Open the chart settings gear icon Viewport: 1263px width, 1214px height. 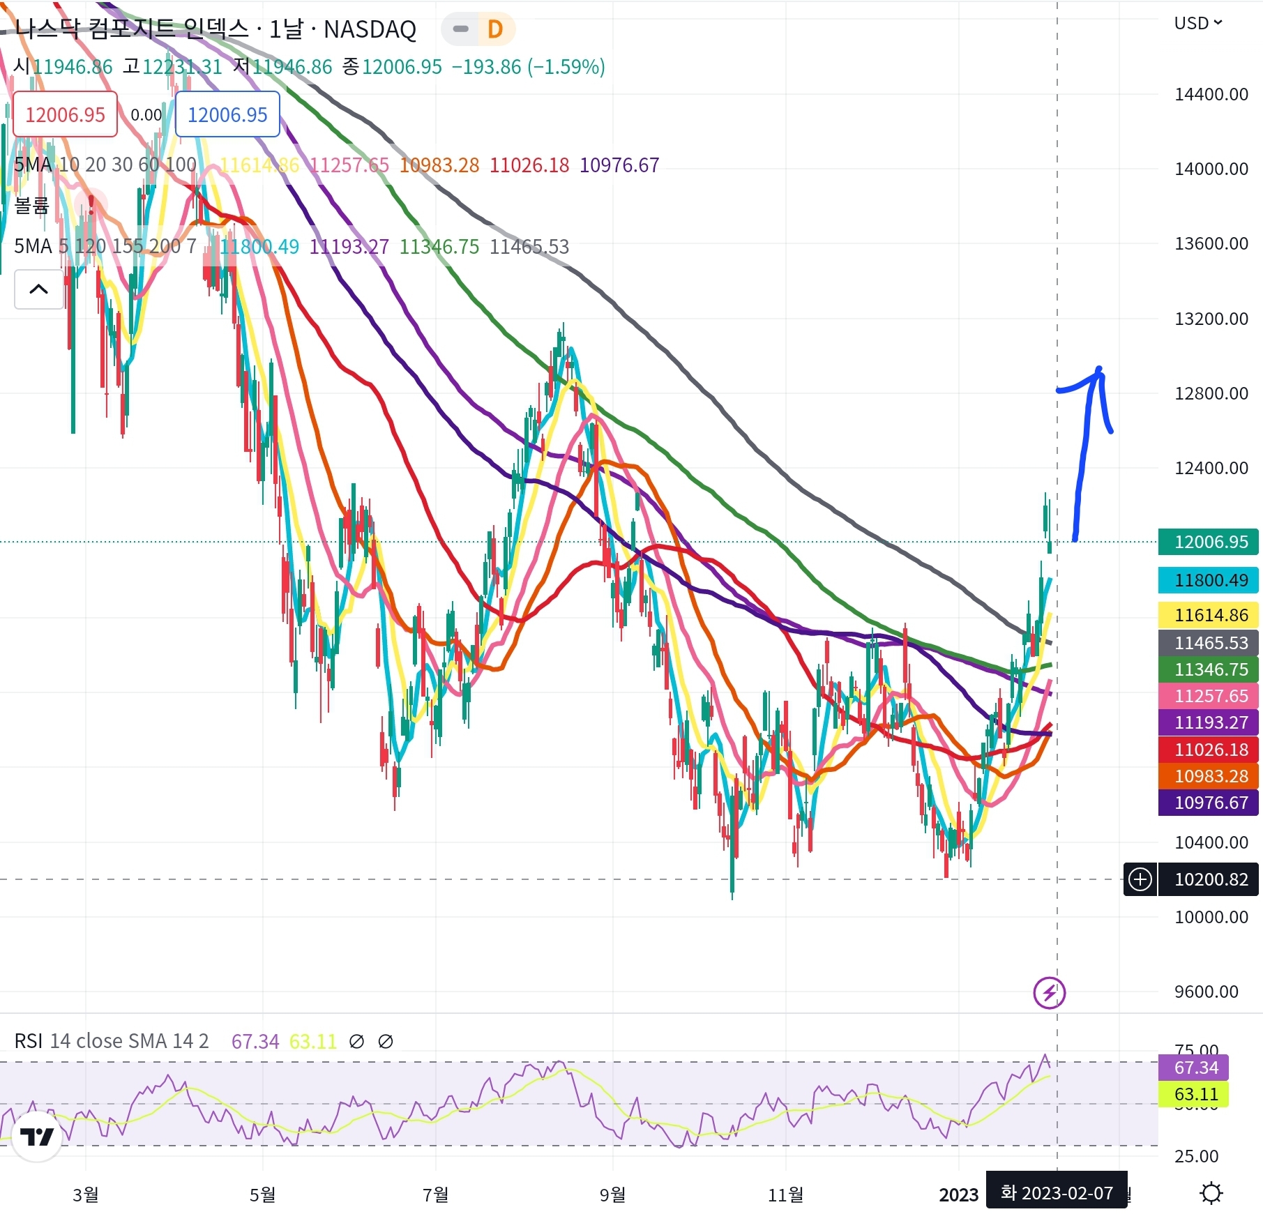(x=1211, y=1193)
